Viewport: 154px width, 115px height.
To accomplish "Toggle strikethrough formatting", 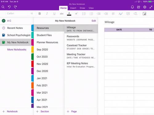I will click(x=62, y=13).
